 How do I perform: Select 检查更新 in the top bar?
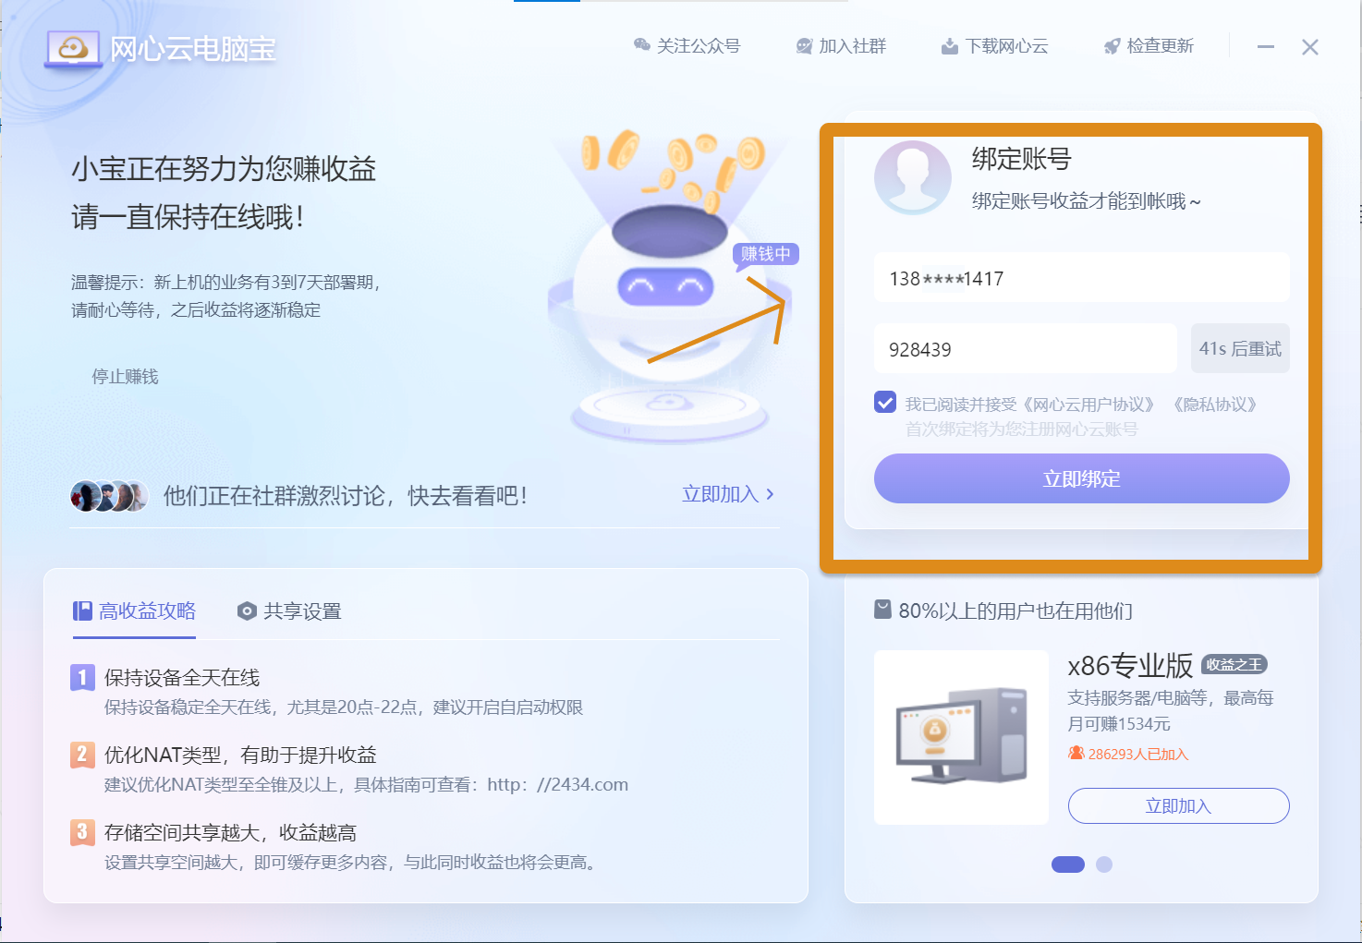(1149, 46)
